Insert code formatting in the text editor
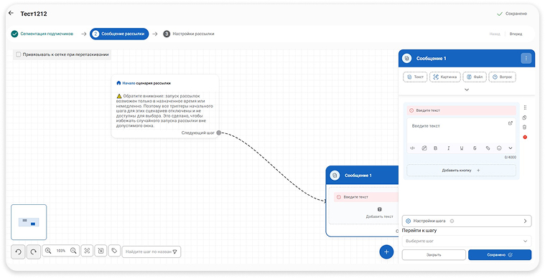Viewport: 545px width, 278px height. [x=412, y=148]
